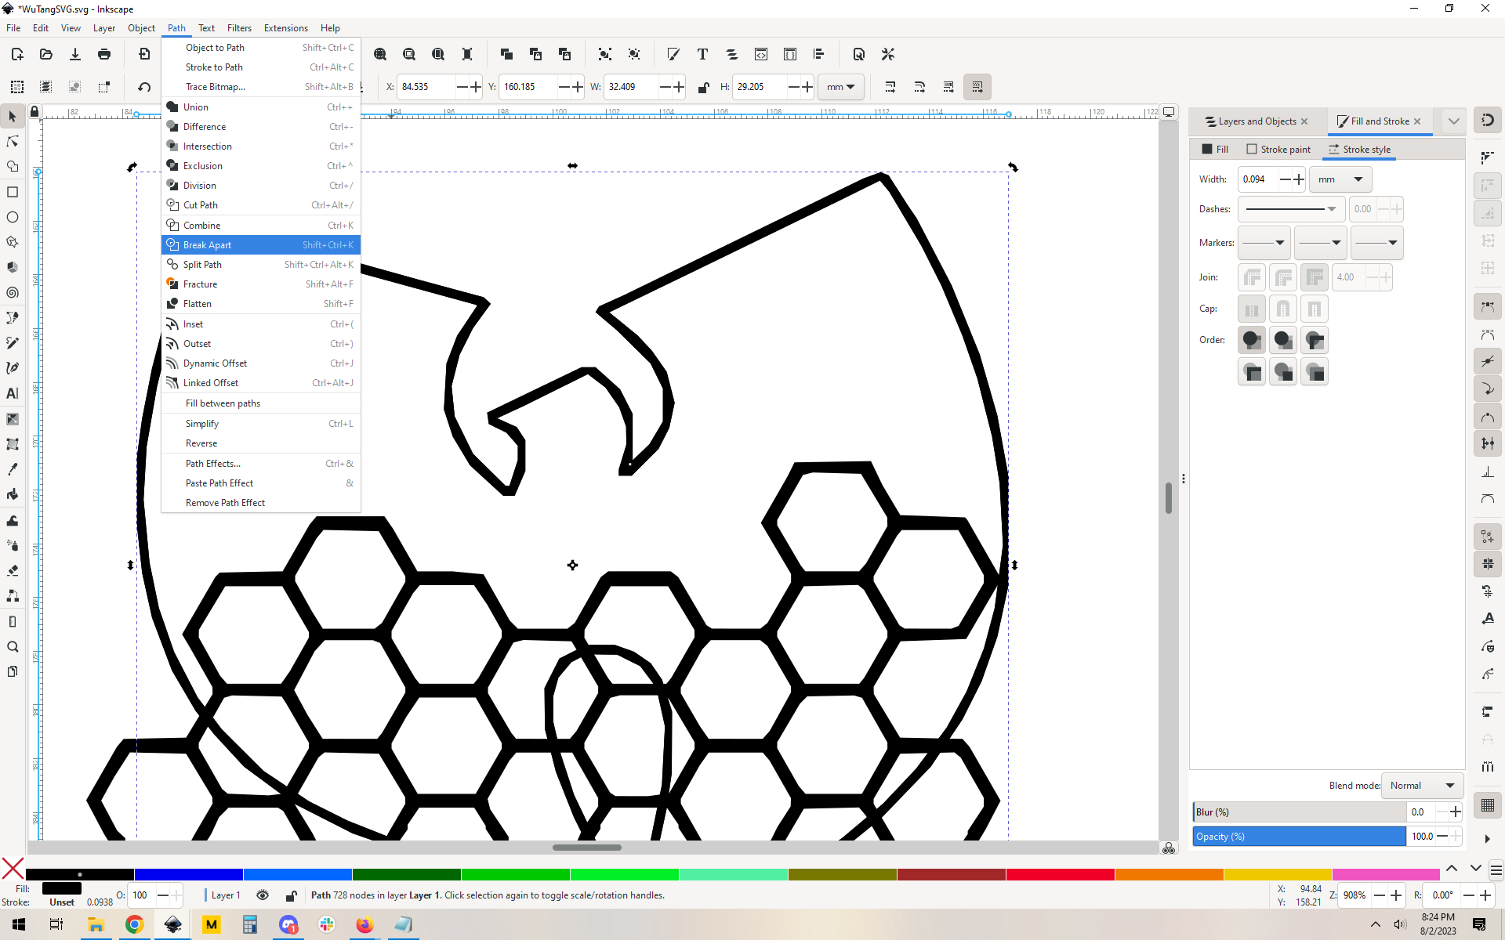Close the Layers and Objects tab
The width and height of the screenshot is (1505, 940).
coord(1304,121)
